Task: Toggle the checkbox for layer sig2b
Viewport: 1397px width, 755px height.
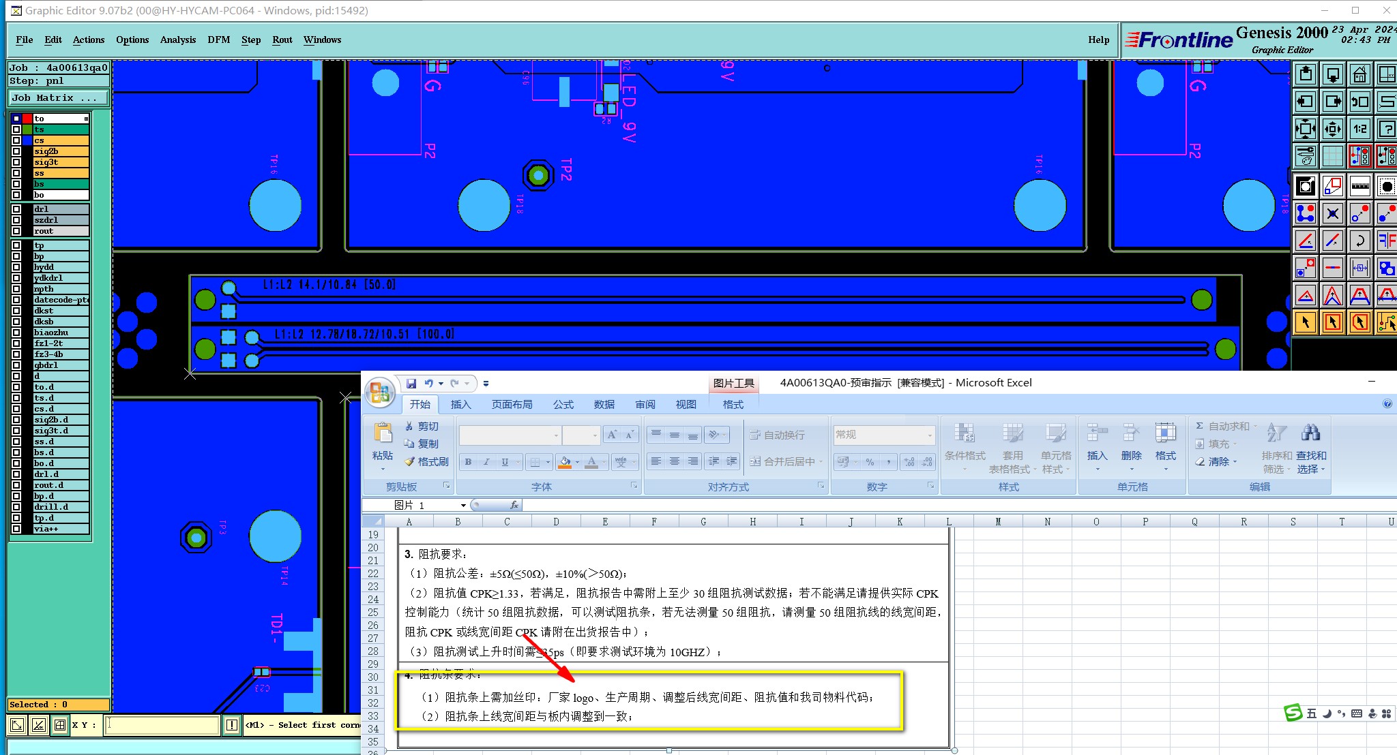Action: pyautogui.click(x=16, y=151)
